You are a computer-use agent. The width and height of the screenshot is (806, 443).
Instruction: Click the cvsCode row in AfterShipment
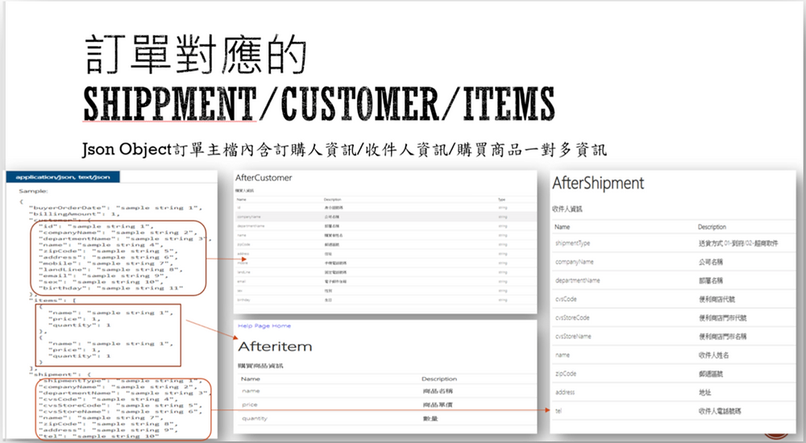(674, 299)
